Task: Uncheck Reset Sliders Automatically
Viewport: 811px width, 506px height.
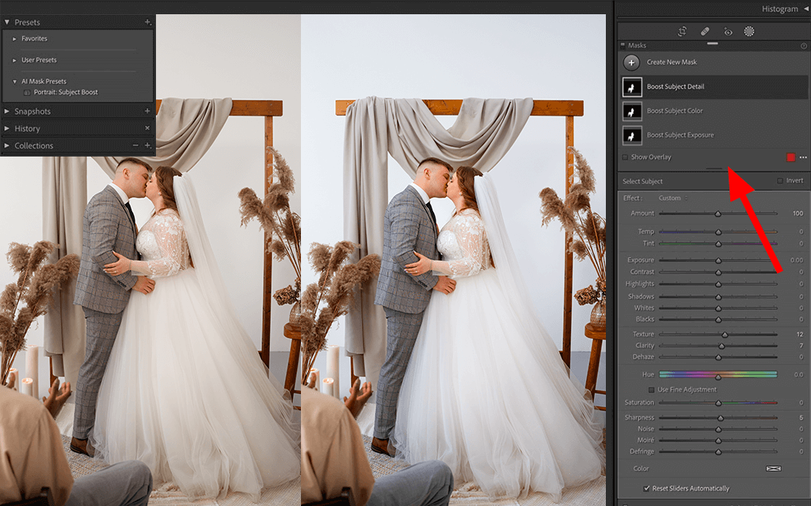Action: pos(646,489)
